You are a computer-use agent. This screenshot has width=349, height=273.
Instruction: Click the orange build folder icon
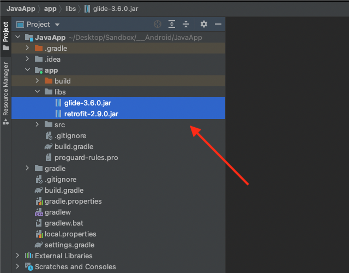[49, 81]
